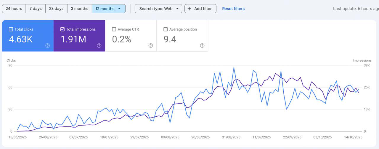Select the 7 days date range
The width and height of the screenshot is (379, 149).
pyautogui.click(x=36, y=9)
